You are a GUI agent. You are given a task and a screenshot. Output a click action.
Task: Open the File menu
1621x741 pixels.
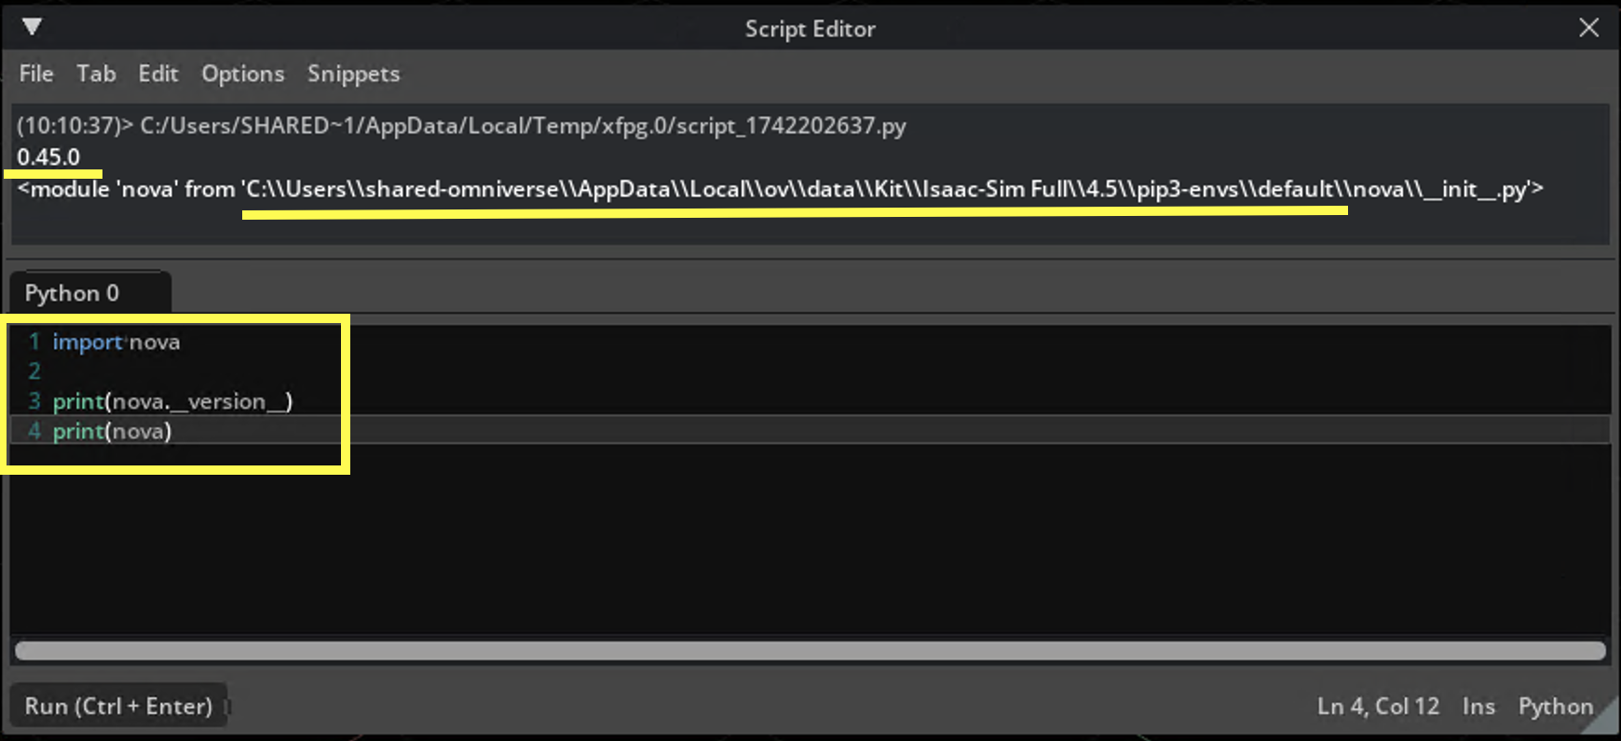[35, 74]
